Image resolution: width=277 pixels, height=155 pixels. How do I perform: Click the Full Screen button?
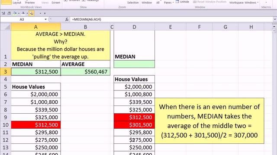coord(56,3)
